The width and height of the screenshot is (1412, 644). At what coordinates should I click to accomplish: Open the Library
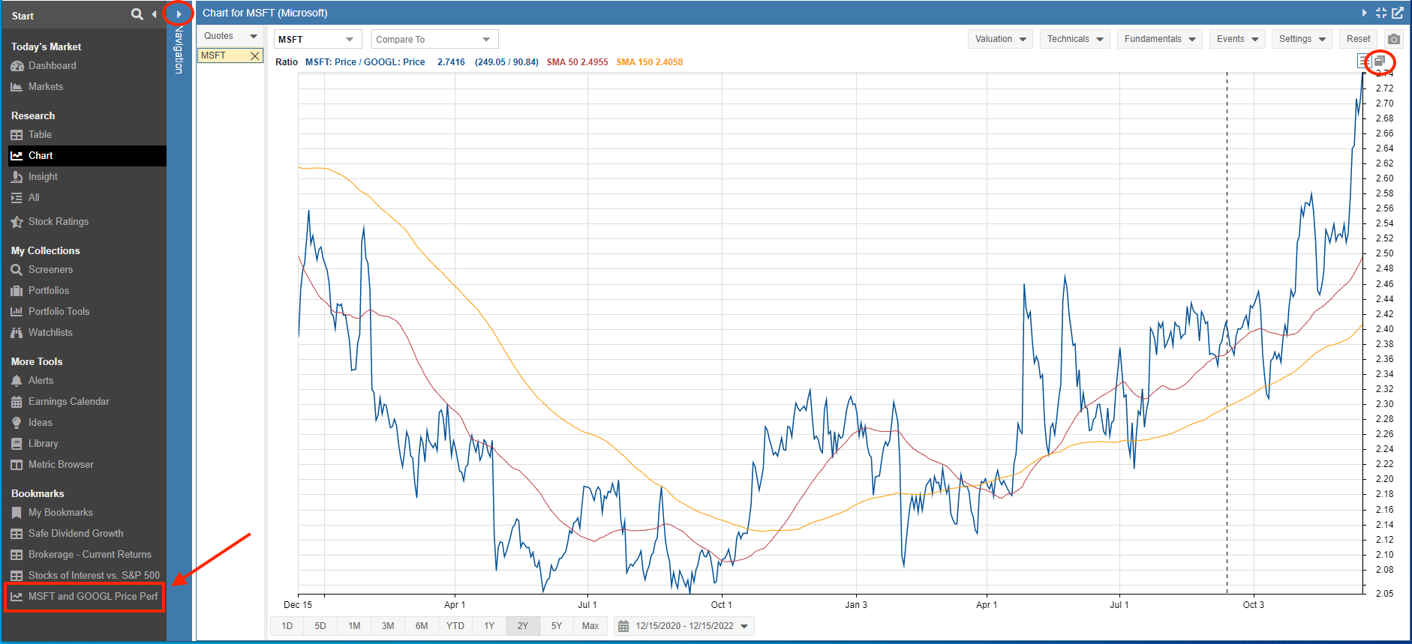click(x=34, y=444)
